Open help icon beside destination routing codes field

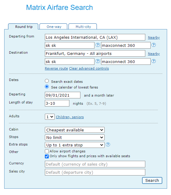98,61
